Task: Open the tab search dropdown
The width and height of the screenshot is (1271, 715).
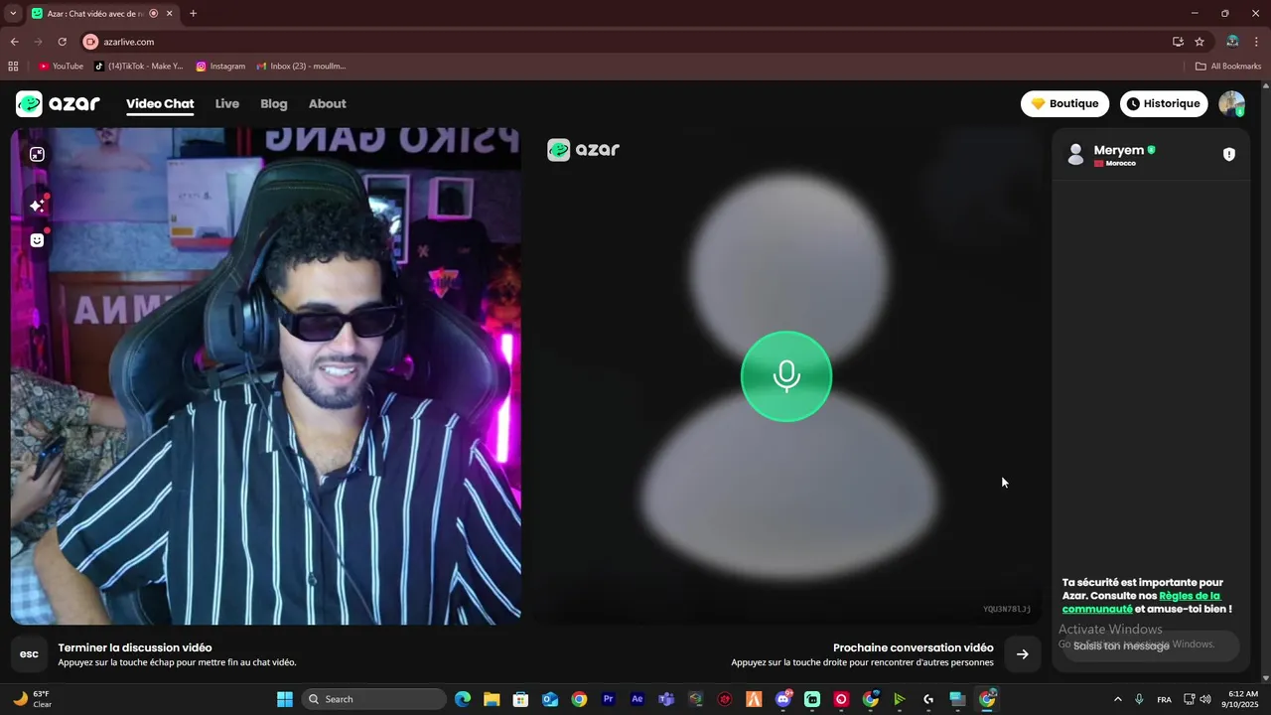Action: [x=13, y=14]
